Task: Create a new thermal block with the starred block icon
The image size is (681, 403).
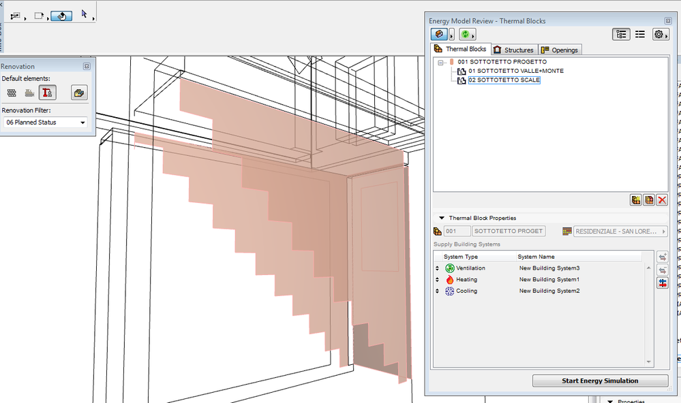Action: pos(636,200)
